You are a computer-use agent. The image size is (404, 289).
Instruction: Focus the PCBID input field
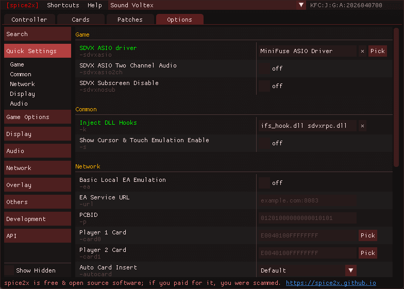pos(308,218)
